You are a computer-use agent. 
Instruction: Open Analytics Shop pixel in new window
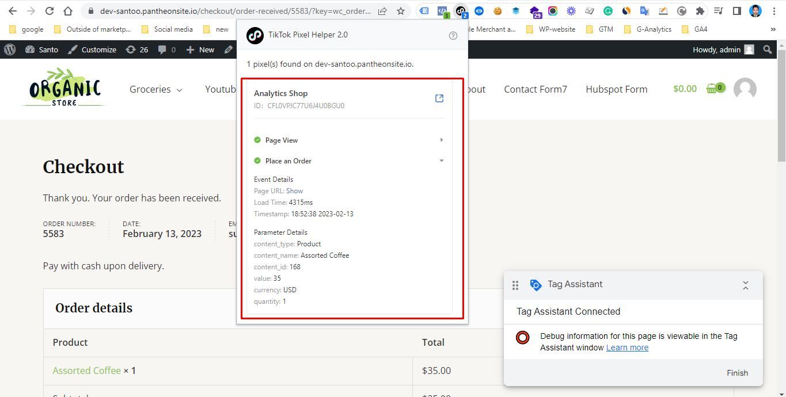[439, 98]
